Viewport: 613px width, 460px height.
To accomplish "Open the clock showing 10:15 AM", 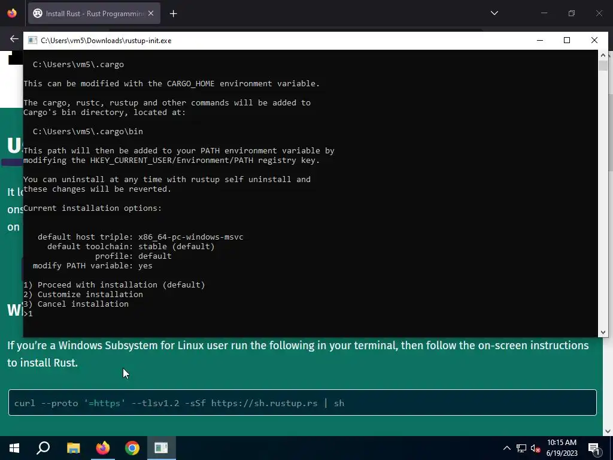I will point(562,448).
